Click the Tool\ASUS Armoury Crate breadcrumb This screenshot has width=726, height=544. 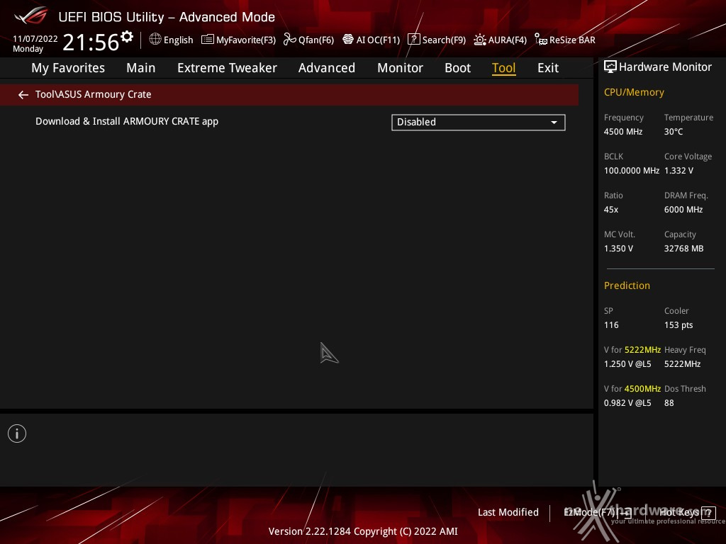[x=93, y=94]
